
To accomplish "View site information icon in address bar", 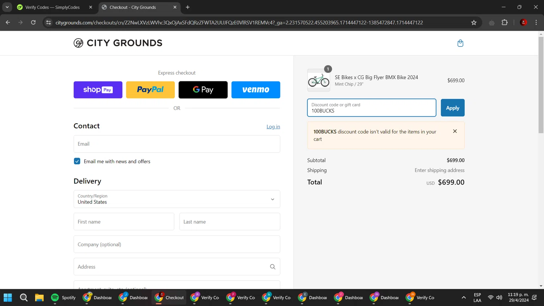I will click(x=49, y=22).
